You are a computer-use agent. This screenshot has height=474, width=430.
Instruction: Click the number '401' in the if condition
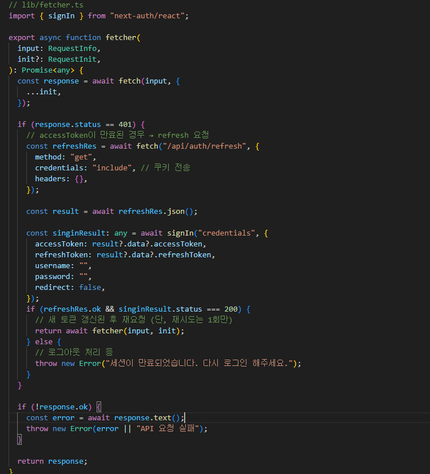click(x=125, y=125)
